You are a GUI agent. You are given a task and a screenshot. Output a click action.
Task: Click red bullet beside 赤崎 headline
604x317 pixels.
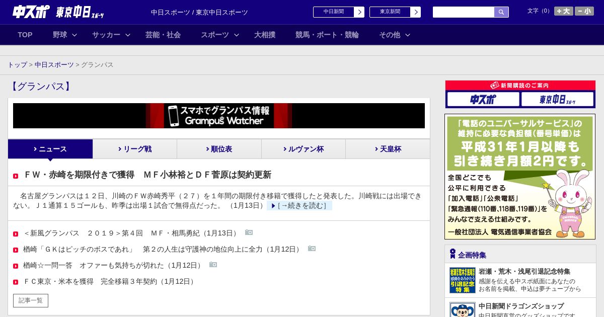tap(16, 176)
